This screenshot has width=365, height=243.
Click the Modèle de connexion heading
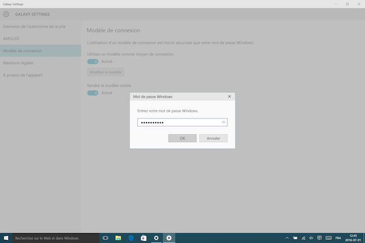point(113,30)
